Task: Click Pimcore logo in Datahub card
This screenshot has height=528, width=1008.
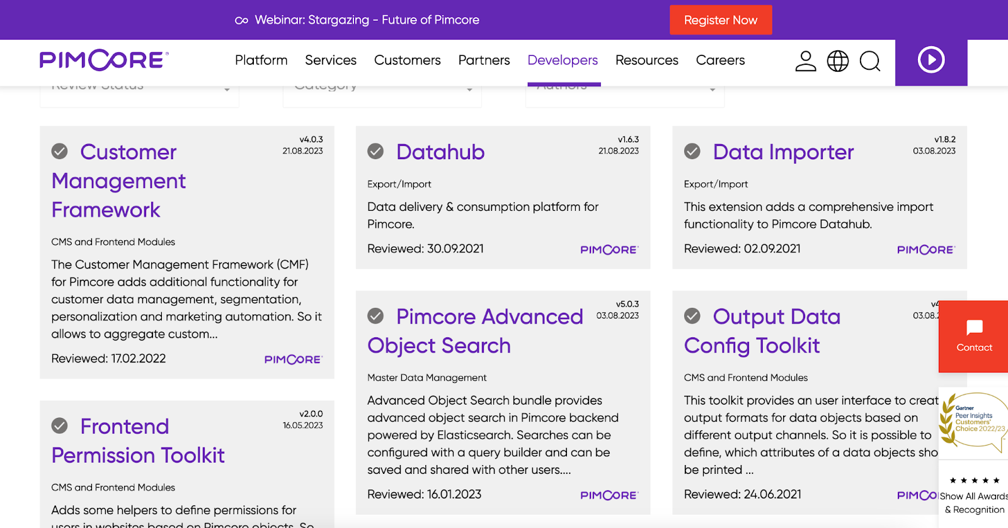Action: [609, 250]
